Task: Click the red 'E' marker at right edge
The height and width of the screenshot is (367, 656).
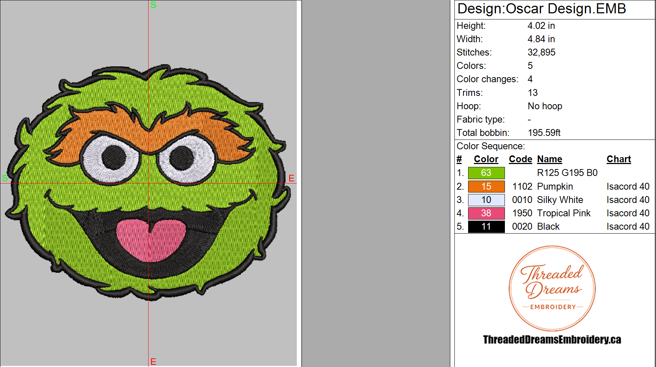Action: coord(291,178)
